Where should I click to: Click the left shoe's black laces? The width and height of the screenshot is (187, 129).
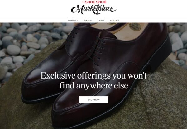click(x=71, y=36)
